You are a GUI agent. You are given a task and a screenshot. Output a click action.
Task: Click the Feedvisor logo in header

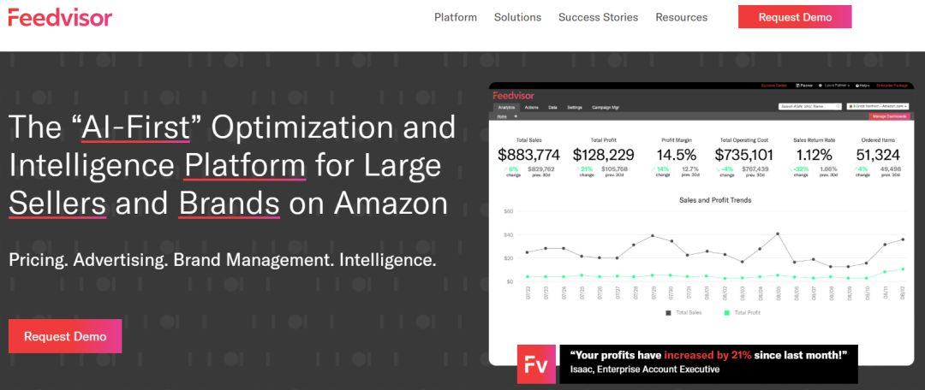(60, 17)
